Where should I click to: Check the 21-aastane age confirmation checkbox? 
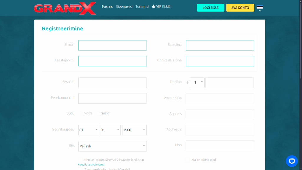(x=80, y=159)
